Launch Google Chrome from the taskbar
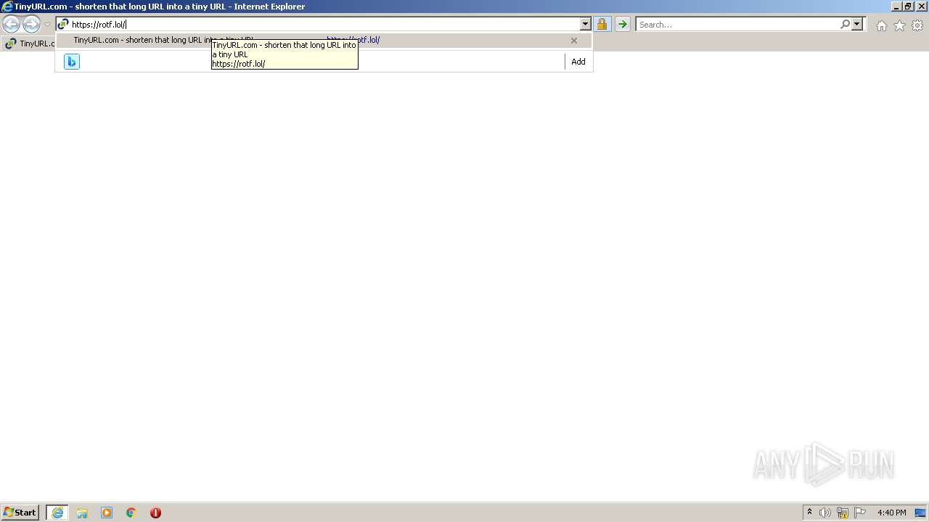The width and height of the screenshot is (929, 522). [x=131, y=513]
